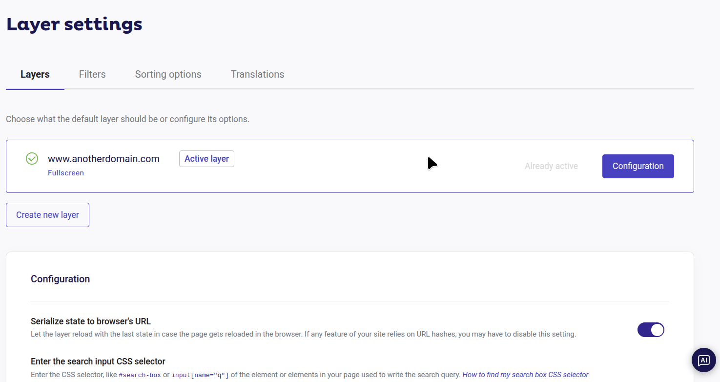This screenshot has width=720, height=382.
Task: Click the green check icon for www.anotherdomain.com
Action: click(32, 159)
